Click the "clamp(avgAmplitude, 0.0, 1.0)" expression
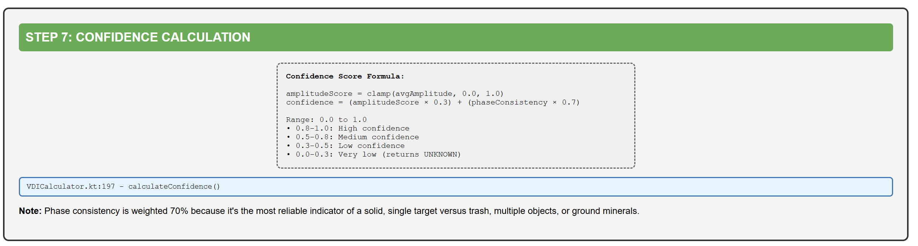This screenshot has height=246, width=918. tap(435, 94)
